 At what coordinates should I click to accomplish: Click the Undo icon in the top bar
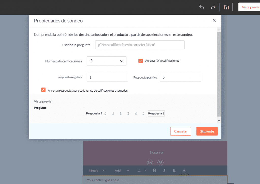coord(201,7)
